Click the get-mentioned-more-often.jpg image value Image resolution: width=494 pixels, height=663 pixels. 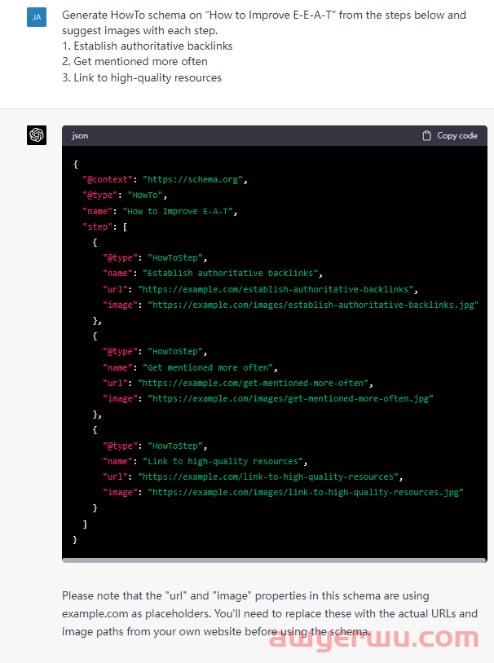click(x=290, y=398)
